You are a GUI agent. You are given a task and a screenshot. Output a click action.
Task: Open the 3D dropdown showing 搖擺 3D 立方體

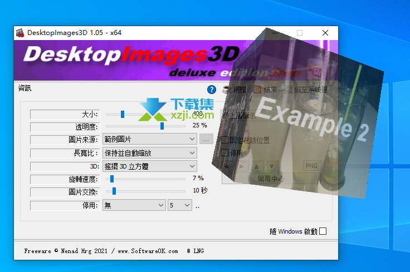pos(150,166)
